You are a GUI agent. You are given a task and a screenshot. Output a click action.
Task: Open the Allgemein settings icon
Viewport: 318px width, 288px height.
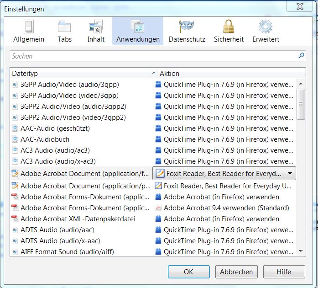point(29,27)
